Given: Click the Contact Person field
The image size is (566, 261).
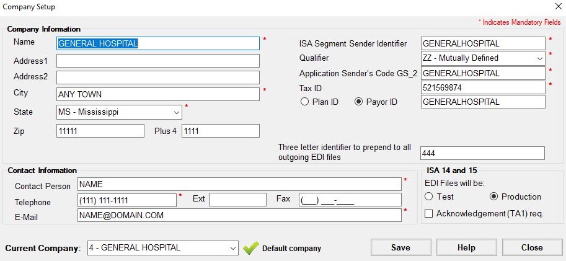Looking at the screenshot, I should (239, 184).
